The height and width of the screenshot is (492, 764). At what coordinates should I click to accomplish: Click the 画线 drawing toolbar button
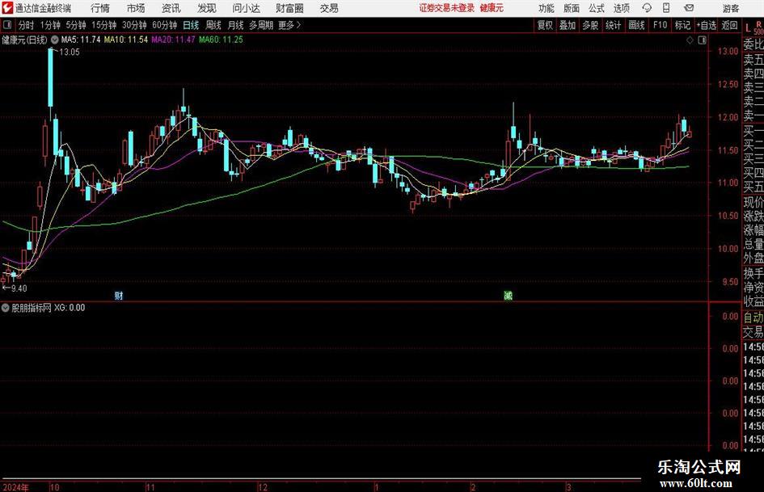click(x=637, y=25)
